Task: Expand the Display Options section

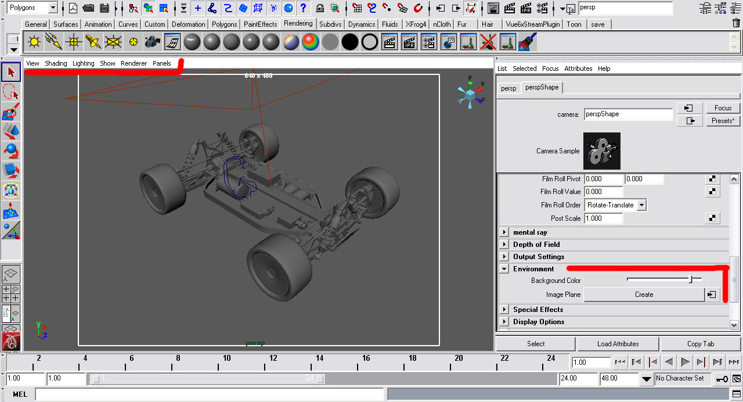Action: point(505,322)
